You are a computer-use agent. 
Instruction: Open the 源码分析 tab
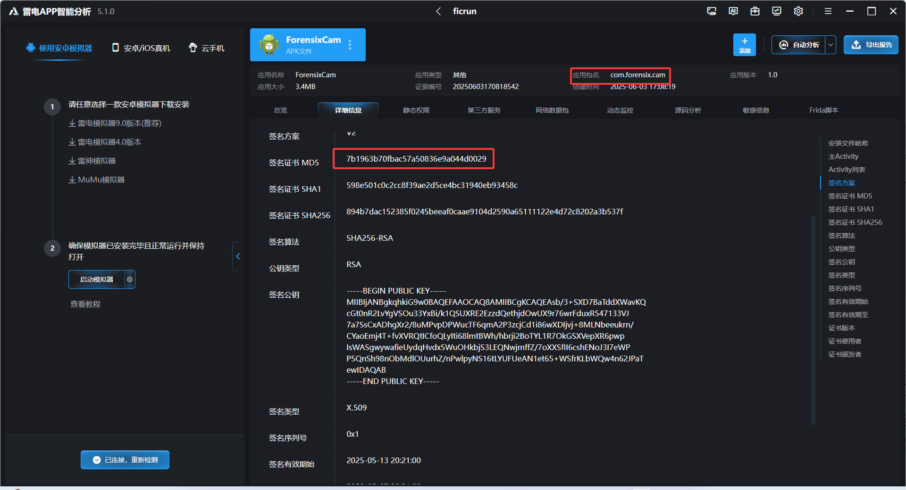[x=688, y=110]
